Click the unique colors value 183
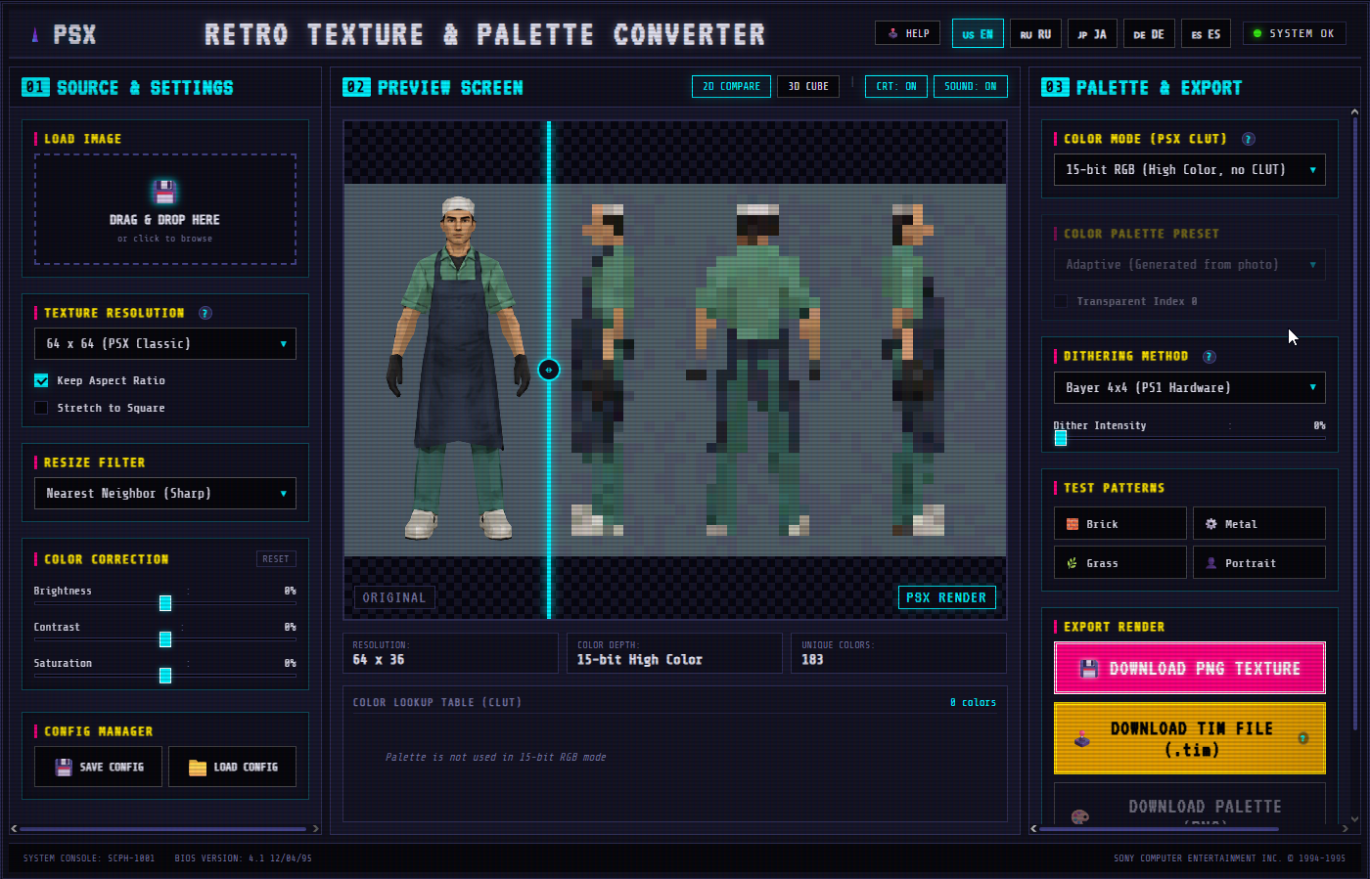The height and width of the screenshot is (879, 1370). pyautogui.click(x=812, y=660)
